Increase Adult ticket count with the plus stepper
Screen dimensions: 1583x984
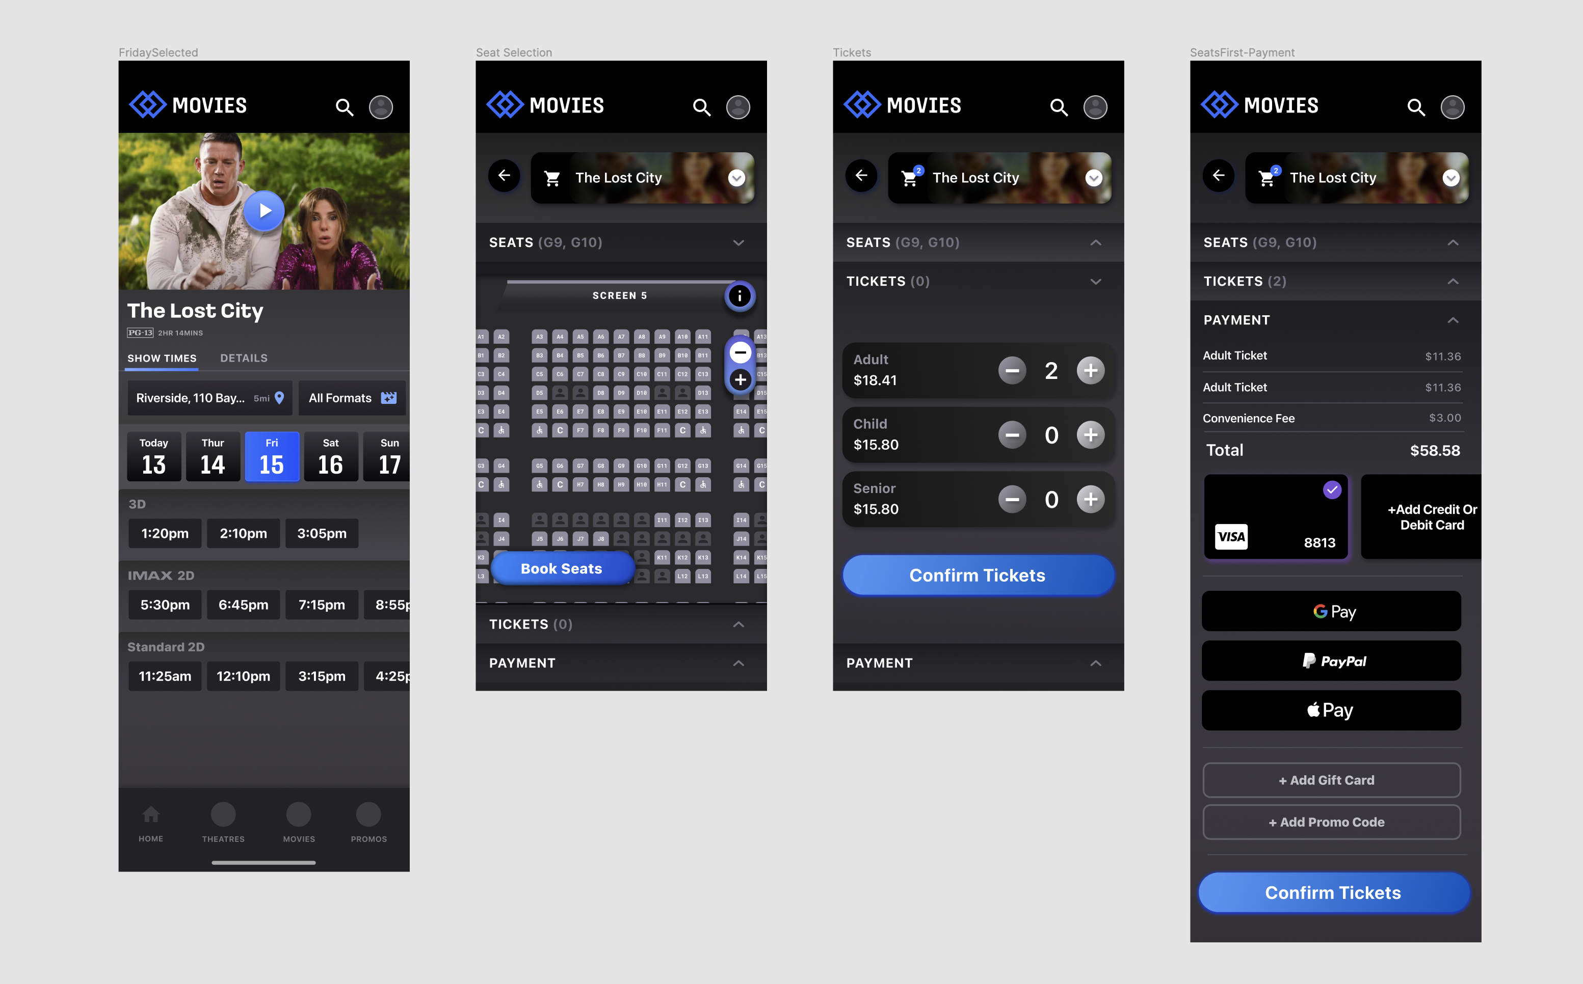(1091, 370)
